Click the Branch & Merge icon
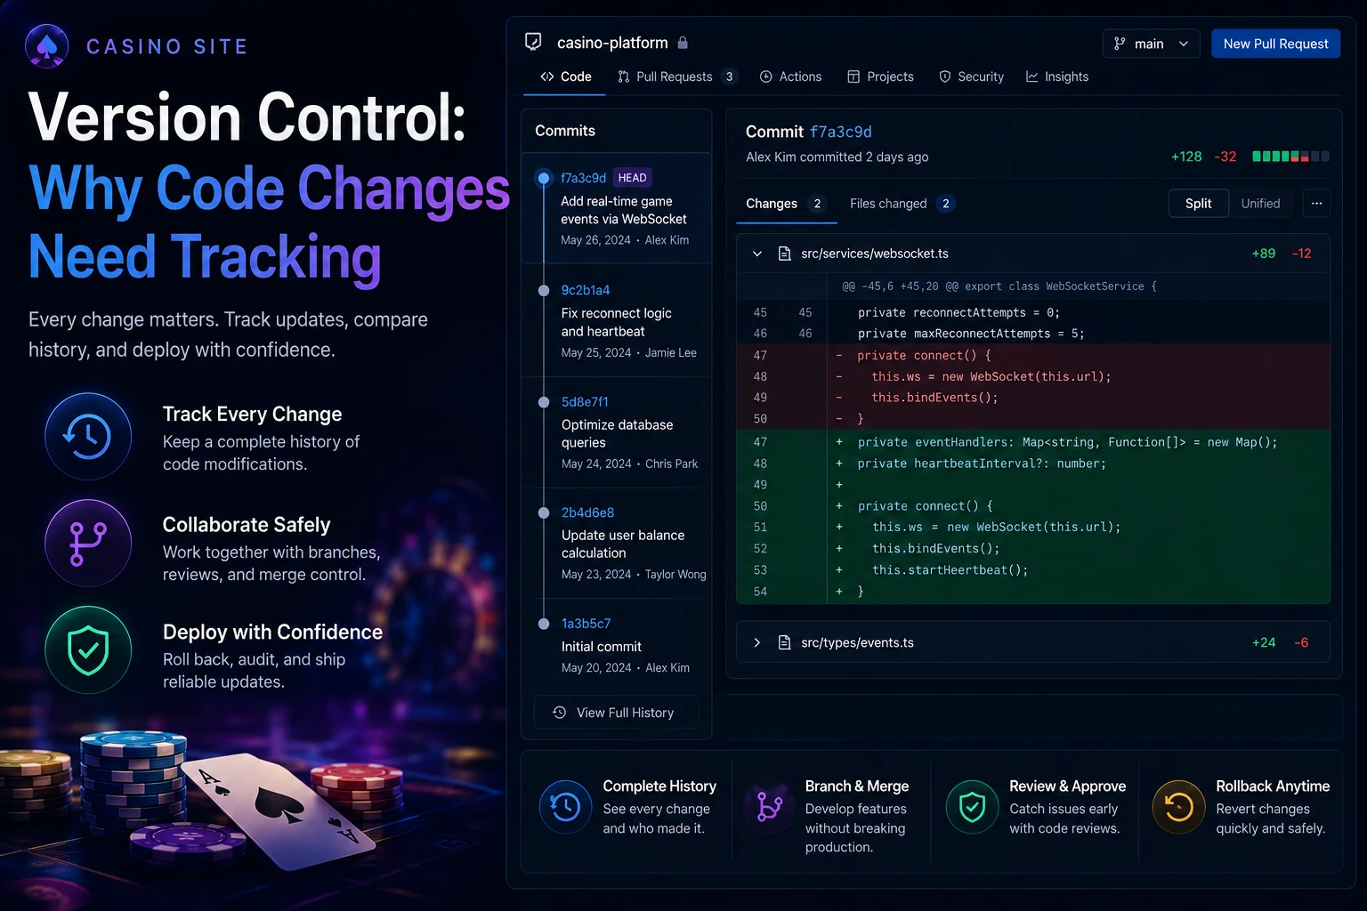 768,807
